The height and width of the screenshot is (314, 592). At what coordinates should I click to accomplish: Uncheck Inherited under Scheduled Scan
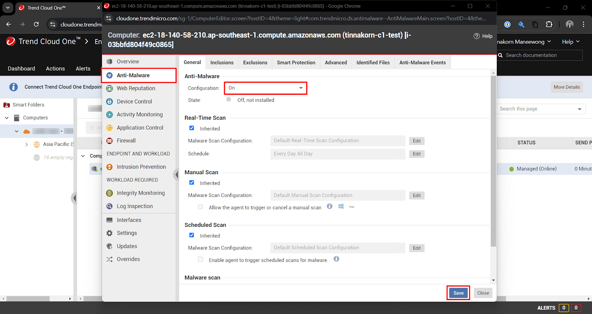pyautogui.click(x=192, y=235)
